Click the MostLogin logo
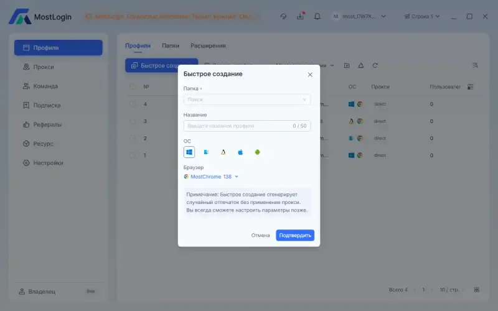This screenshot has height=311, width=498. pos(40,17)
